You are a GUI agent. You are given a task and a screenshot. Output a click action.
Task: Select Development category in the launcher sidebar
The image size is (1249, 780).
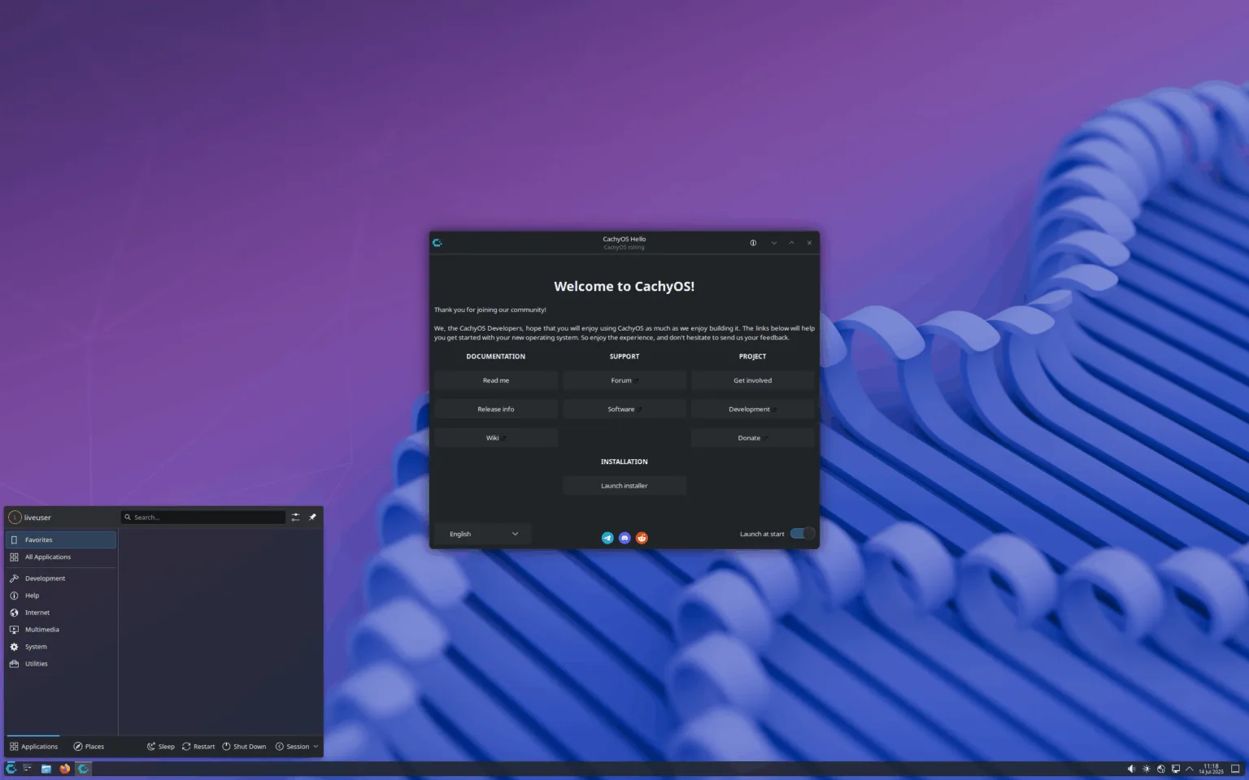click(x=43, y=578)
